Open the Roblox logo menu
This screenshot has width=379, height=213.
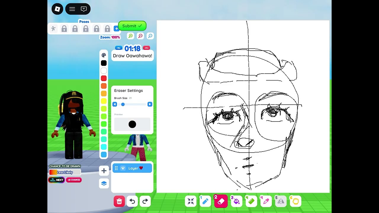(57, 9)
